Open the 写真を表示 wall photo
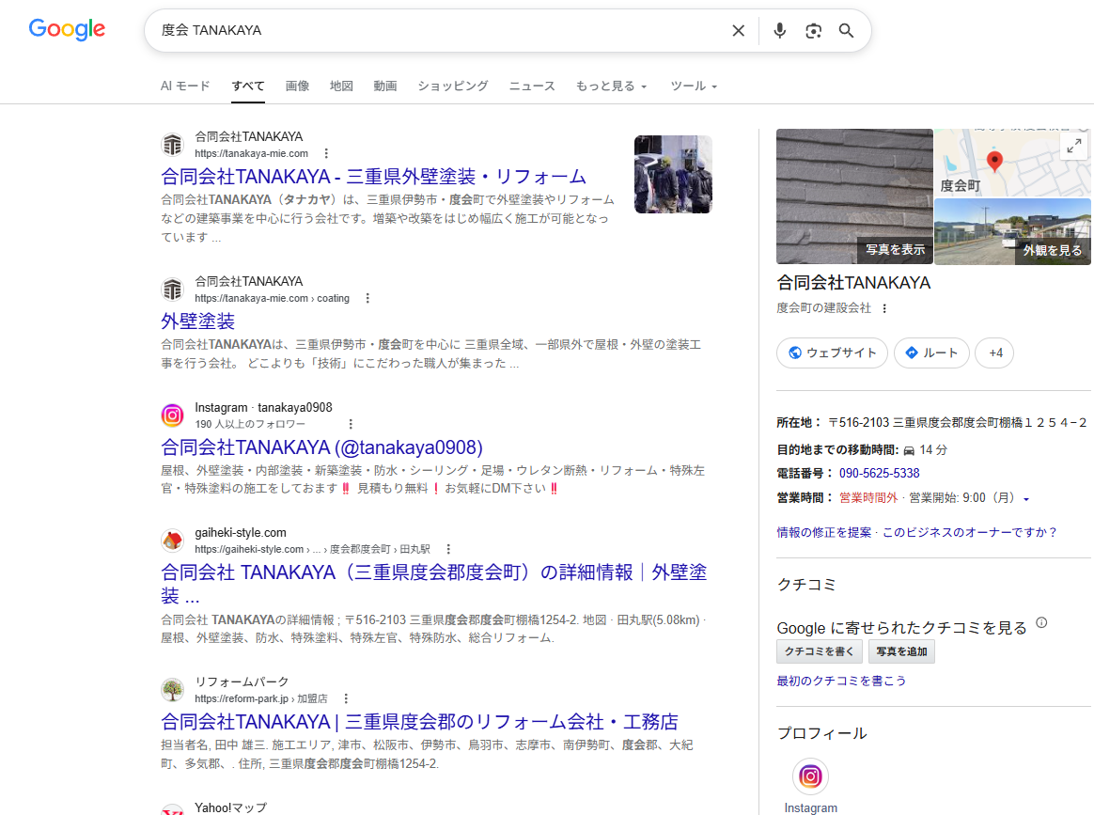1094x815 pixels. pyautogui.click(x=854, y=196)
